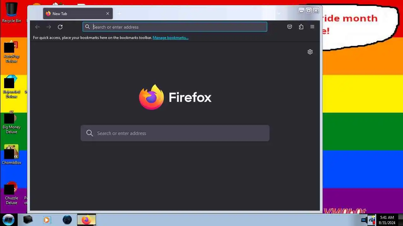Select the Bejeweled Deluxe desktop shortcut
The width and height of the screenshot is (403, 226).
(x=12, y=87)
